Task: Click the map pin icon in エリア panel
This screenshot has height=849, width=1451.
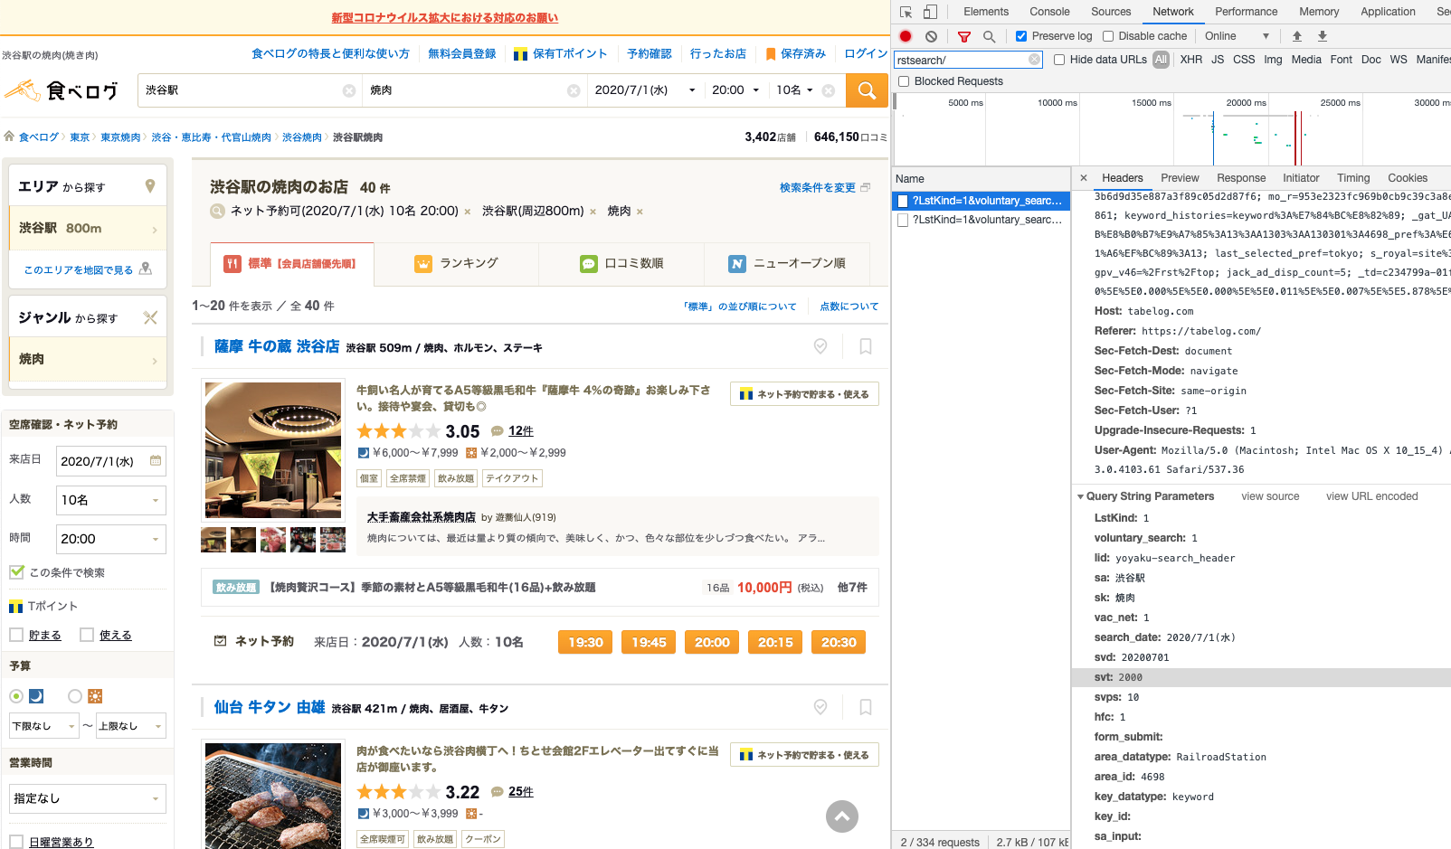Action: click(150, 186)
